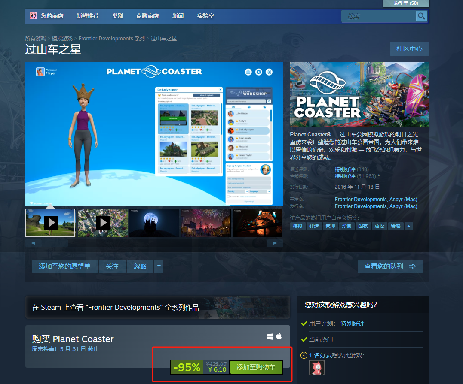Click 添加至购物车 button
The height and width of the screenshot is (384, 463).
point(256,367)
